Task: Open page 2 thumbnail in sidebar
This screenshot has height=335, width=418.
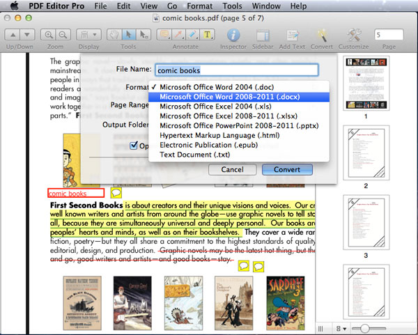Action: click(x=366, y=153)
